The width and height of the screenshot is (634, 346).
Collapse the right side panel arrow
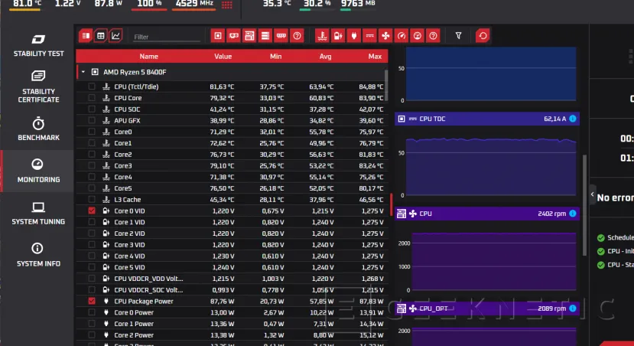click(593, 194)
